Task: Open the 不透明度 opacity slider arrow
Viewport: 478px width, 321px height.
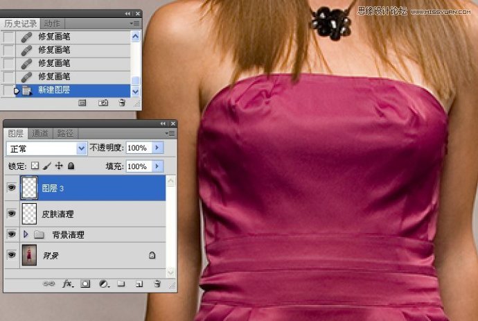Action: pyautogui.click(x=157, y=148)
